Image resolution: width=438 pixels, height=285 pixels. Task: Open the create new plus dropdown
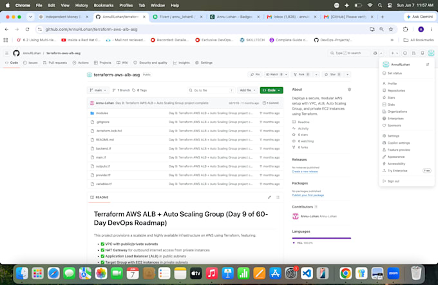point(394,53)
